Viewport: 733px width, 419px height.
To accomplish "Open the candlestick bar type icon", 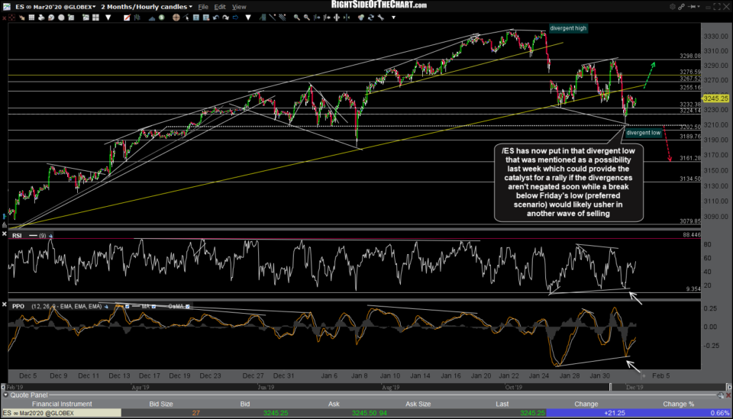I will tap(137, 18).
